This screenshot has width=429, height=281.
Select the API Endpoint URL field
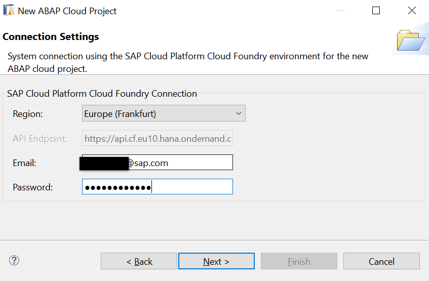point(157,138)
